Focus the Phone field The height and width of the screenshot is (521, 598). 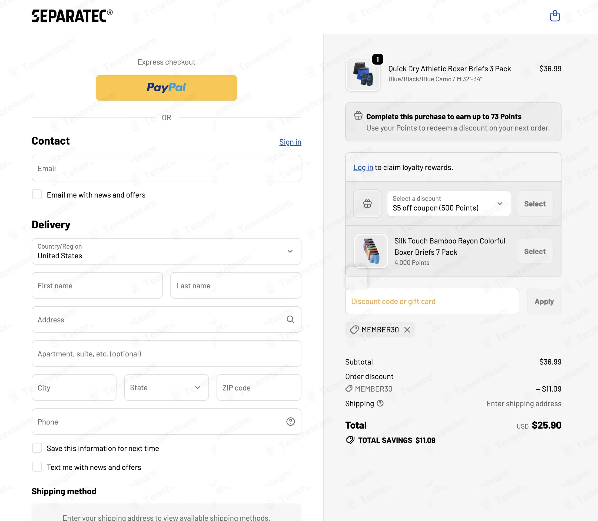(166, 422)
